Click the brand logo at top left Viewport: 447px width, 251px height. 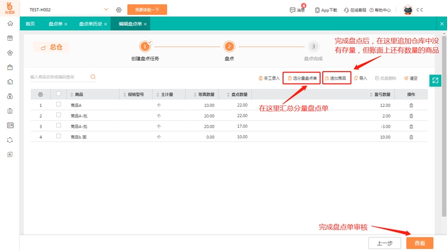click(x=10, y=8)
